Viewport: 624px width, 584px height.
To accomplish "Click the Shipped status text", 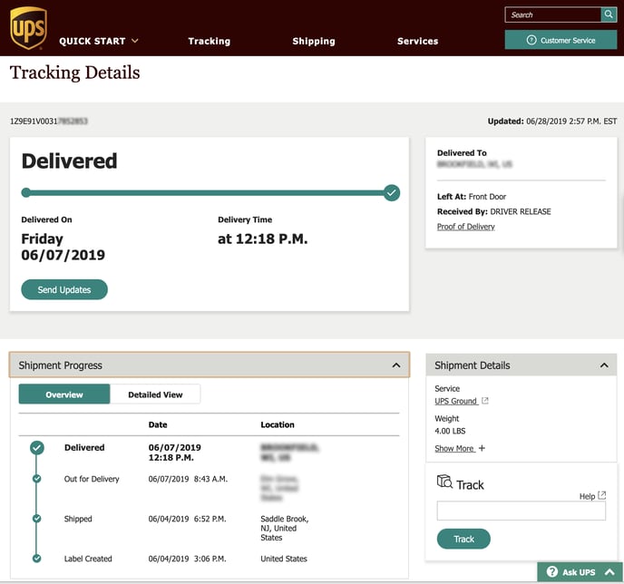I will click(78, 519).
